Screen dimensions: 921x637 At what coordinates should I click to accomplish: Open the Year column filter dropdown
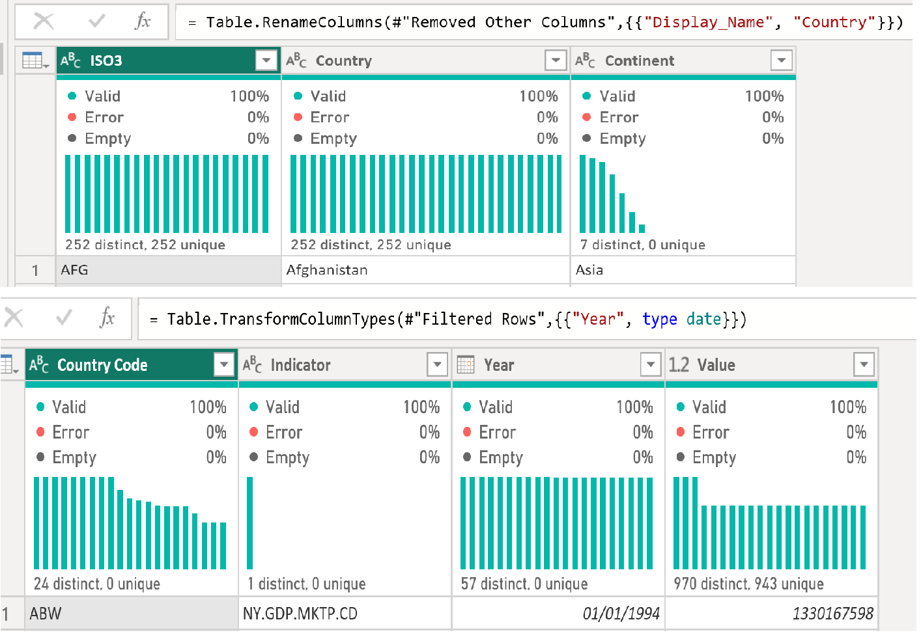point(651,364)
